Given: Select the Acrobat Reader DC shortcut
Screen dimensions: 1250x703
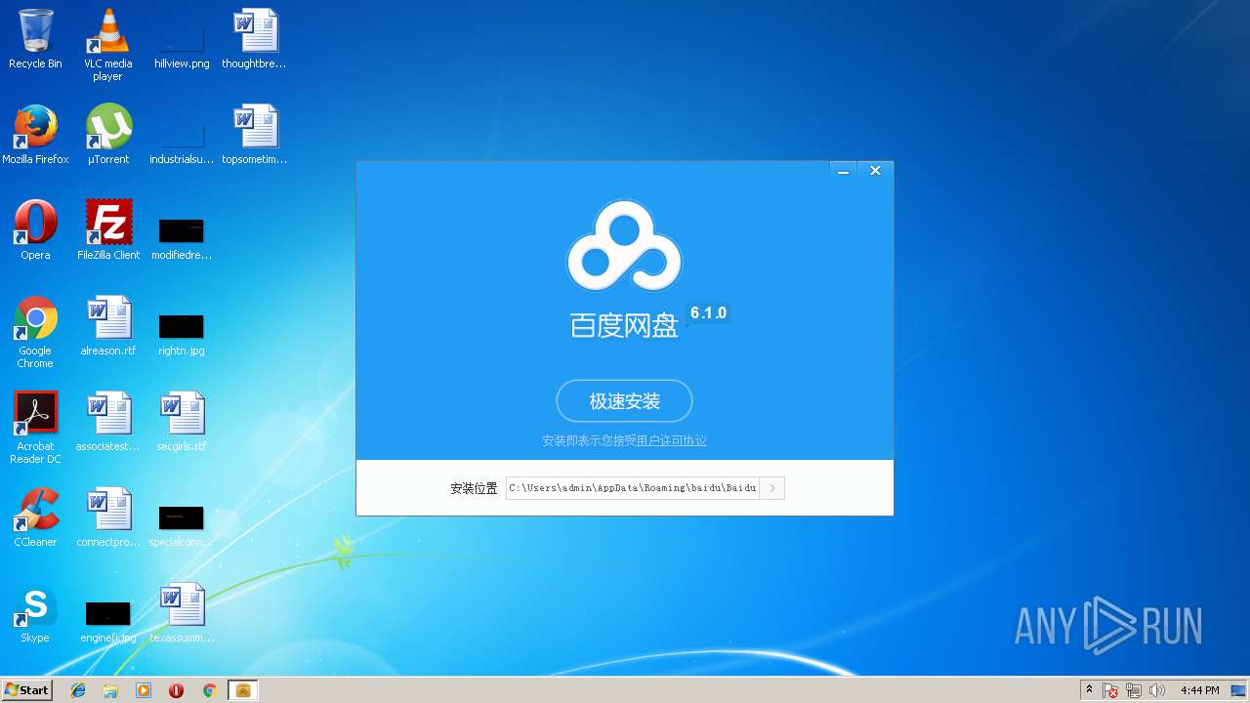Looking at the screenshot, I should 35,428.
